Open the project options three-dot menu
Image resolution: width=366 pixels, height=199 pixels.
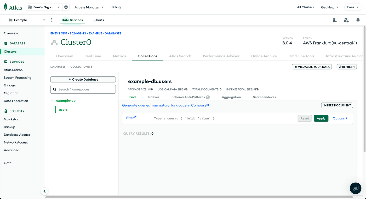[x=52, y=20]
